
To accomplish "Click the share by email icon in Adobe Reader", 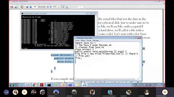I will 22,7.
